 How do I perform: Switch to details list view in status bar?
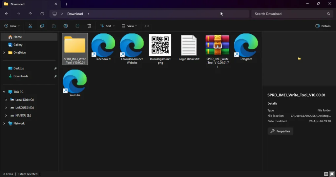coord(326,174)
